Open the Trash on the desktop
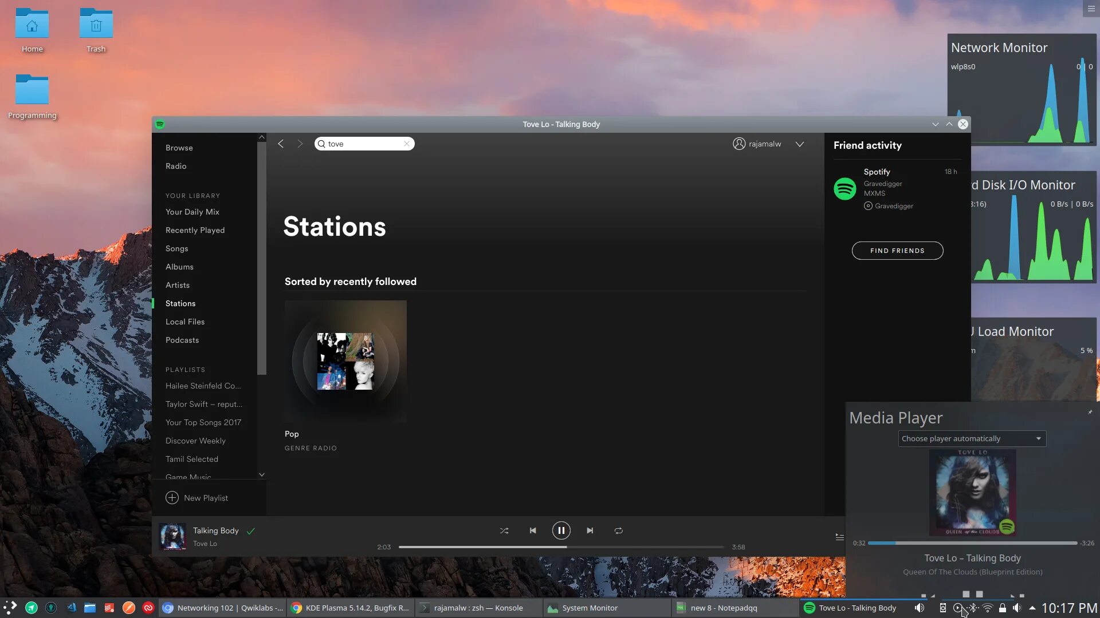Image resolution: width=1100 pixels, height=618 pixels. pos(96,30)
